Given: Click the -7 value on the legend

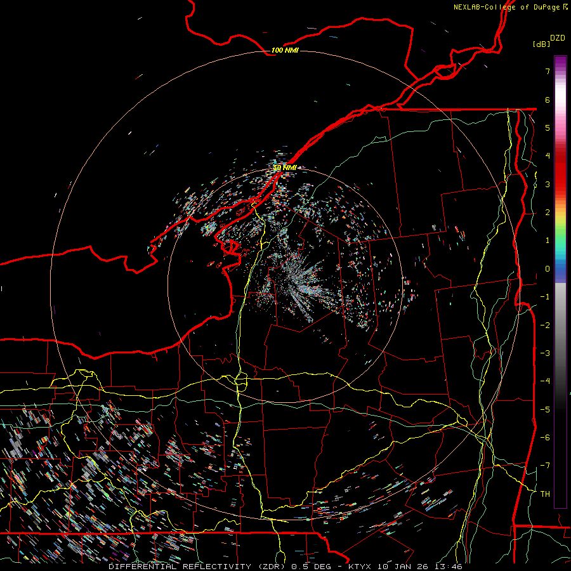Looking at the screenshot, I should pyautogui.click(x=545, y=466).
